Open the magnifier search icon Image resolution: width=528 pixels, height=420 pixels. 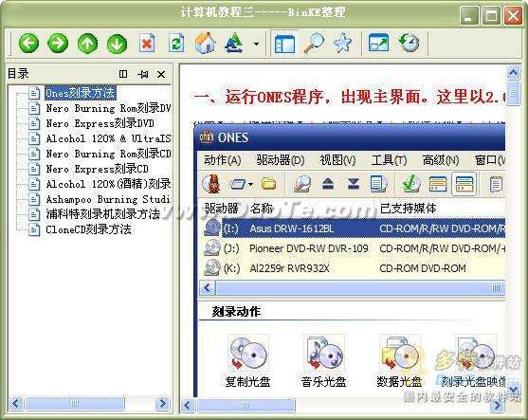tap(314, 43)
